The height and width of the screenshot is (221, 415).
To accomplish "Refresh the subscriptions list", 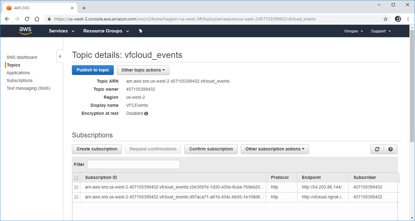I will 377,149.
